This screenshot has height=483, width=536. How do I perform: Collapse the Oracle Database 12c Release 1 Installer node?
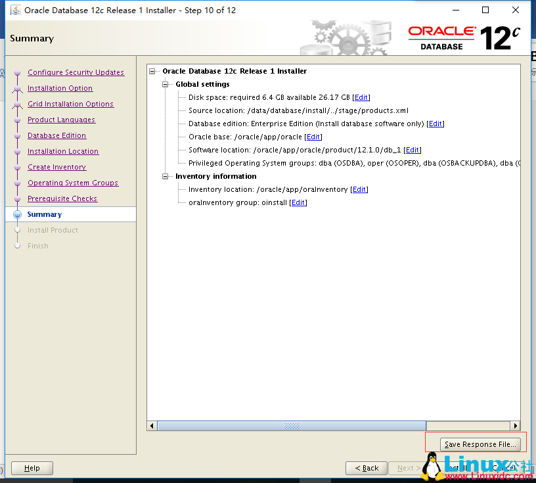pyautogui.click(x=152, y=71)
